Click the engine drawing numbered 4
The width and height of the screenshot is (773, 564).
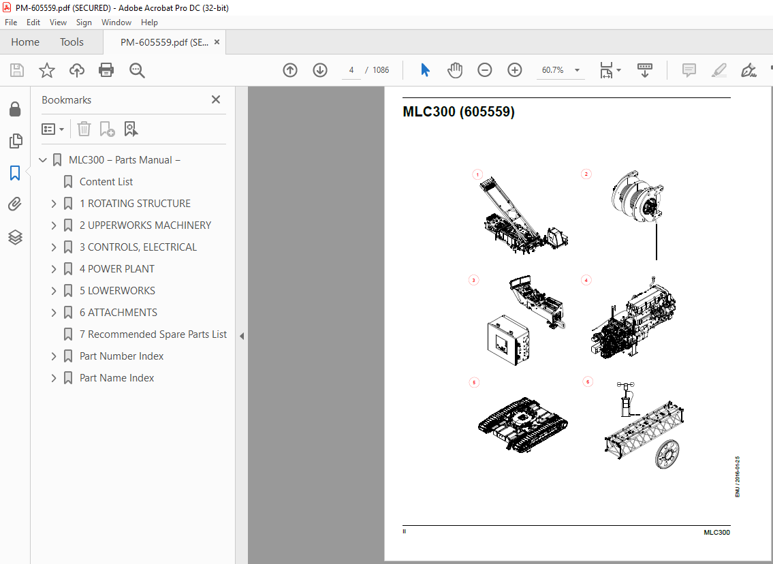coord(633,317)
